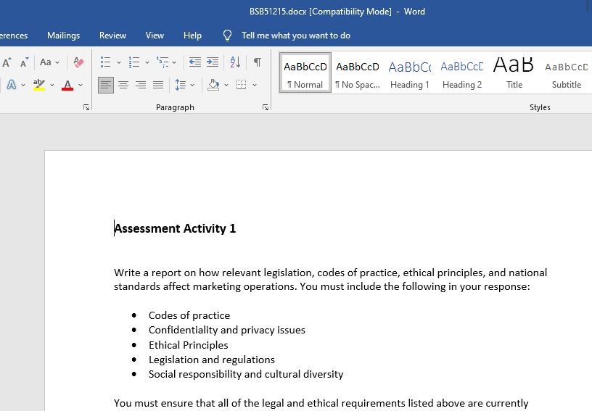The height and width of the screenshot is (411, 592).
Task: Open View ribbon tab
Action: pyautogui.click(x=155, y=36)
